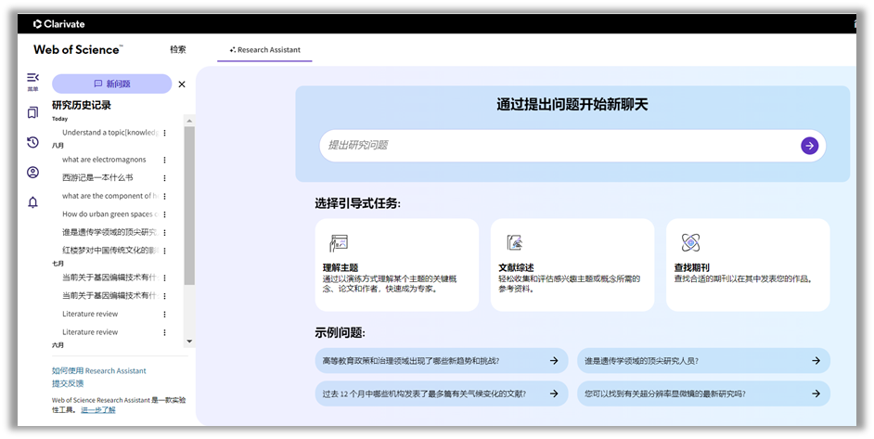Switch to the 检索 tab
Screen dimensions: 874x439
click(177, 50)
